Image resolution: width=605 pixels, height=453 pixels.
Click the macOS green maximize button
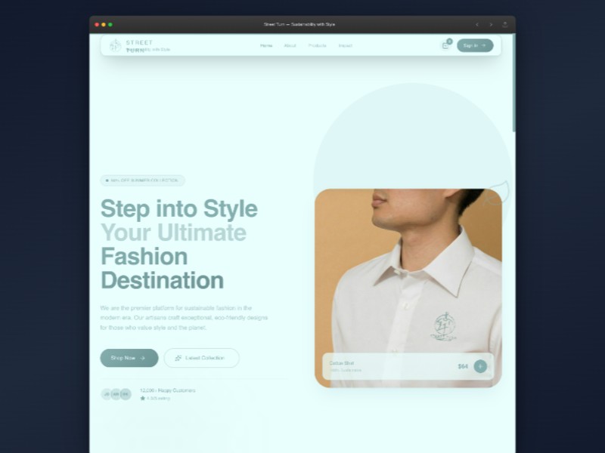pyautogui.click(x=110, y=24)
